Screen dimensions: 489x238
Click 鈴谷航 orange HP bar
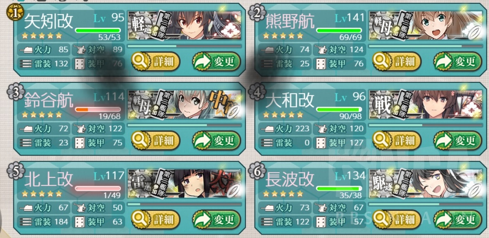98,110
